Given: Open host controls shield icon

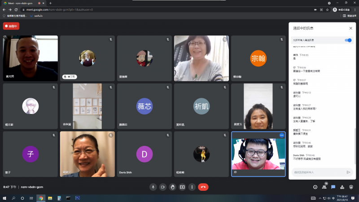Looking at the screenshot, I should [351, 187].
